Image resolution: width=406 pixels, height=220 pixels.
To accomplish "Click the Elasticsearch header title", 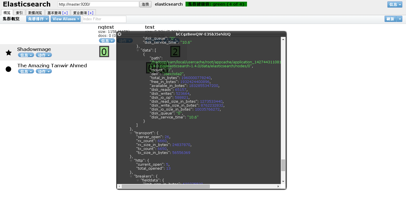I will (27, 4).
